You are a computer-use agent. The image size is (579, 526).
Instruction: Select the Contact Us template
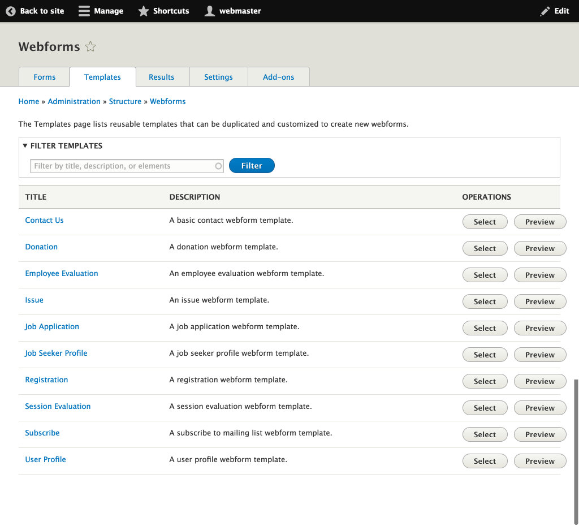click(485, 222)
